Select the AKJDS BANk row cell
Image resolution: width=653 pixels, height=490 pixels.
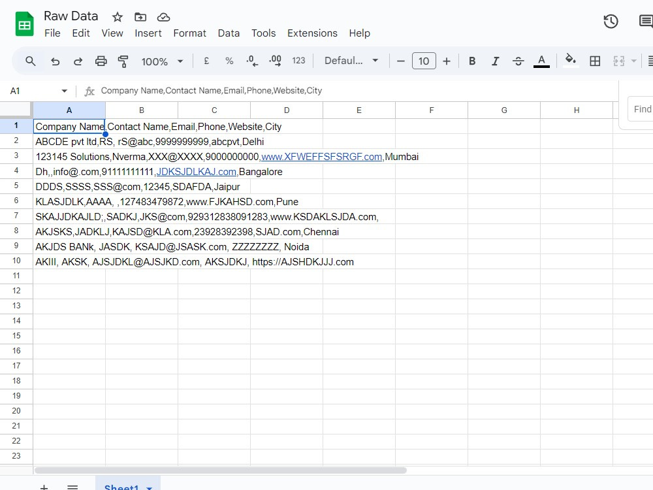pyautogui.click(x=69, y=247)
